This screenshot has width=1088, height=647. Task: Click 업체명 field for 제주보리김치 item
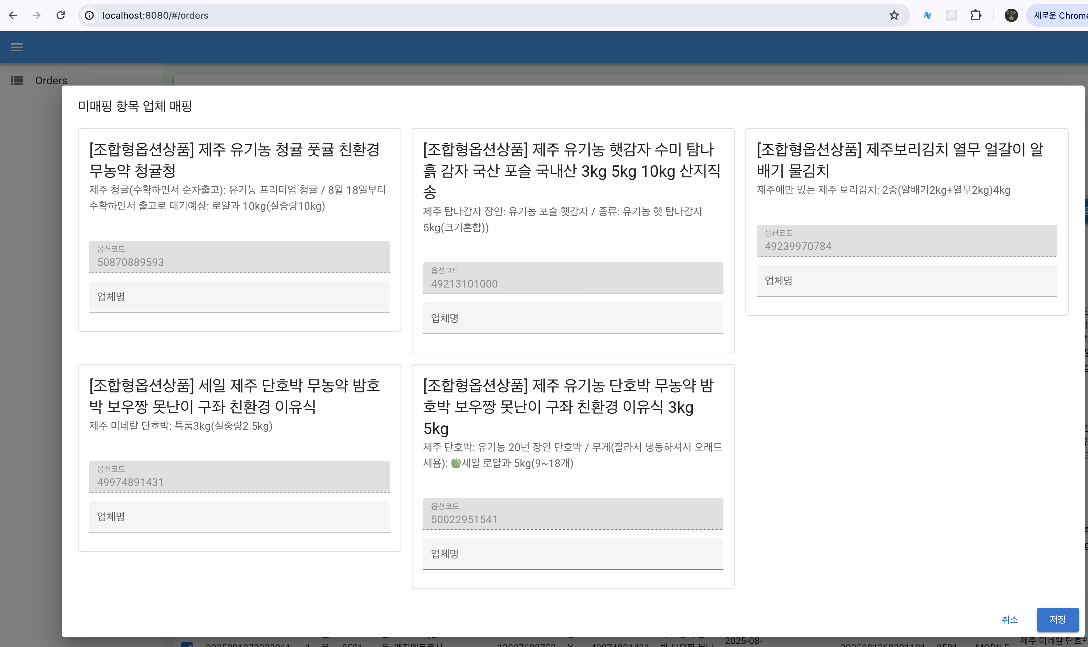click(x=906, y=281)
